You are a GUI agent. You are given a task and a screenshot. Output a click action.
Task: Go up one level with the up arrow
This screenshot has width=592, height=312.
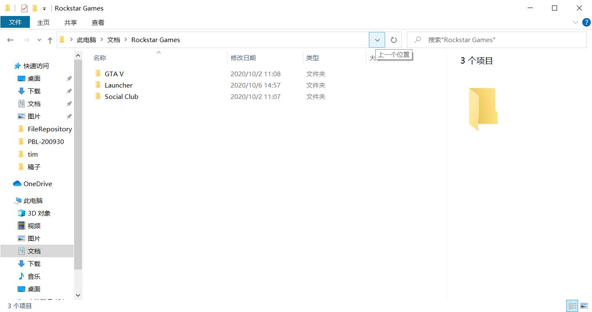50,40
